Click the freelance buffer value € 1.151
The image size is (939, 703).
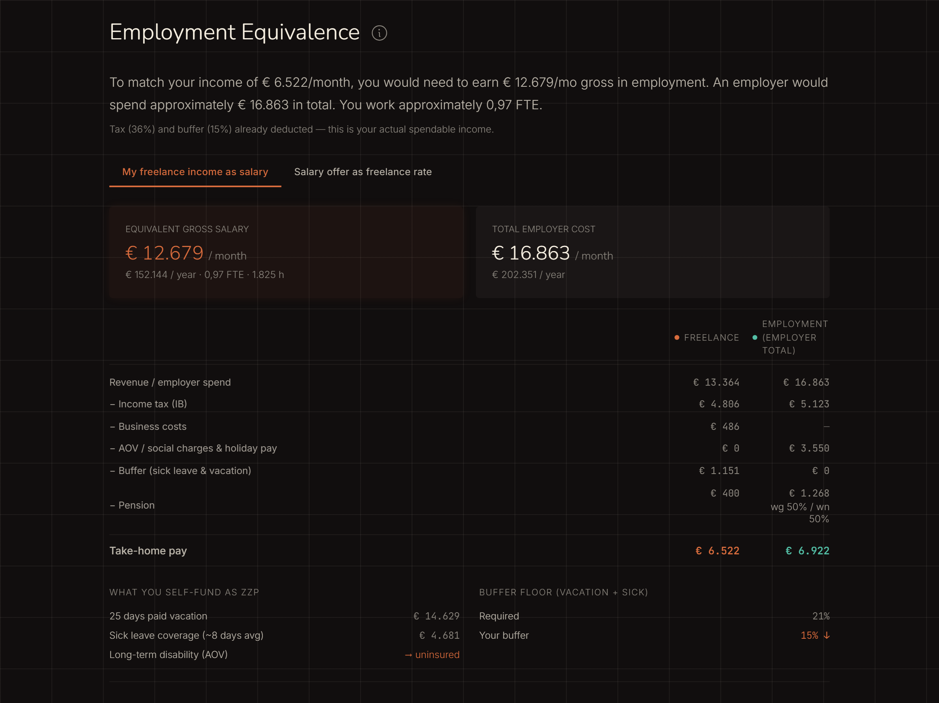click(x=719, y=470)
